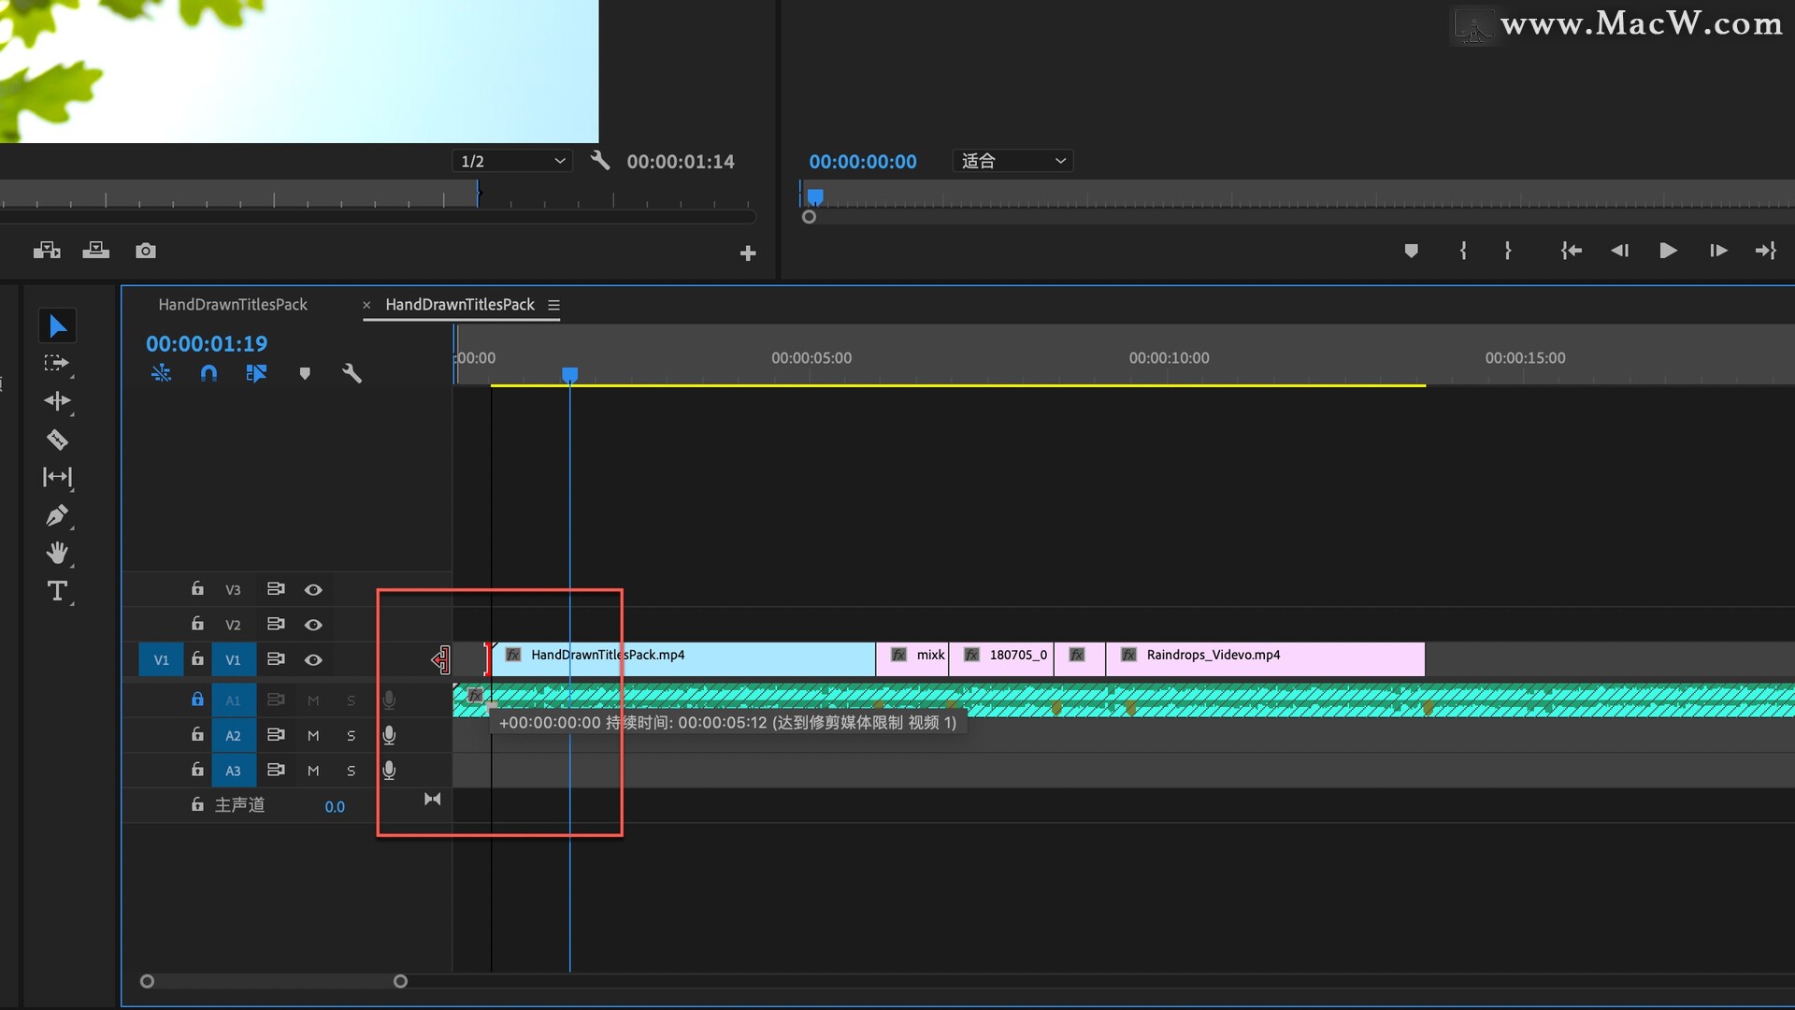Add a marker in the timeline
Screen dimensions: 1795x1010
pos(304,373)
